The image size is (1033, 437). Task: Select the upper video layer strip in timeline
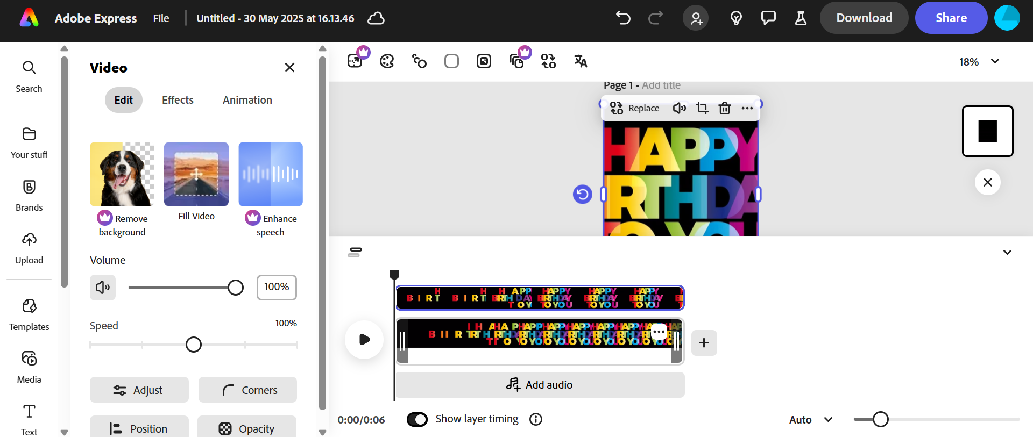[540, 298]
